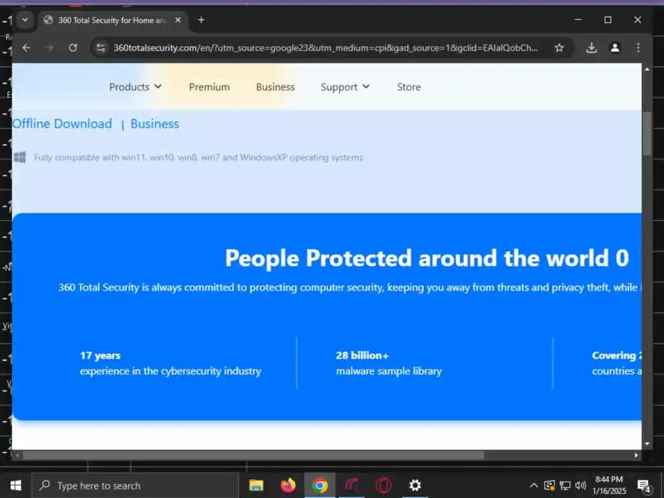Go back to the previous page
This screenshot has height=498, width=664.
tap(26, 48)
